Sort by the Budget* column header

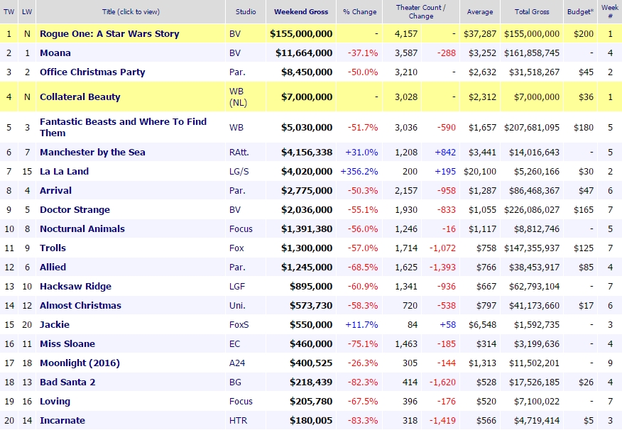(x=580, y=12)
